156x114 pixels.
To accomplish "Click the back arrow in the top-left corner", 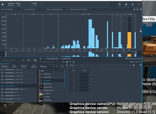I will (3, 4).
